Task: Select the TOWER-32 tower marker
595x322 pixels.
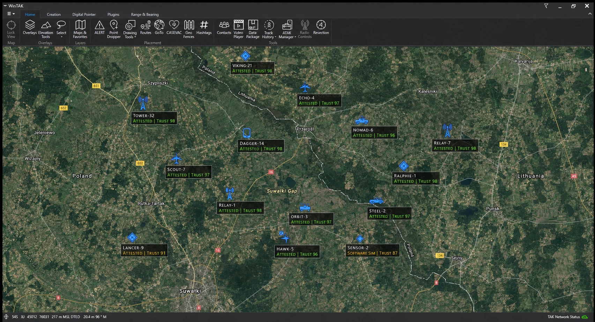Action: [x=143, y=103]
